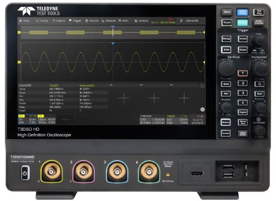Toggle the channel 1 button

click(x=243, y=73)
